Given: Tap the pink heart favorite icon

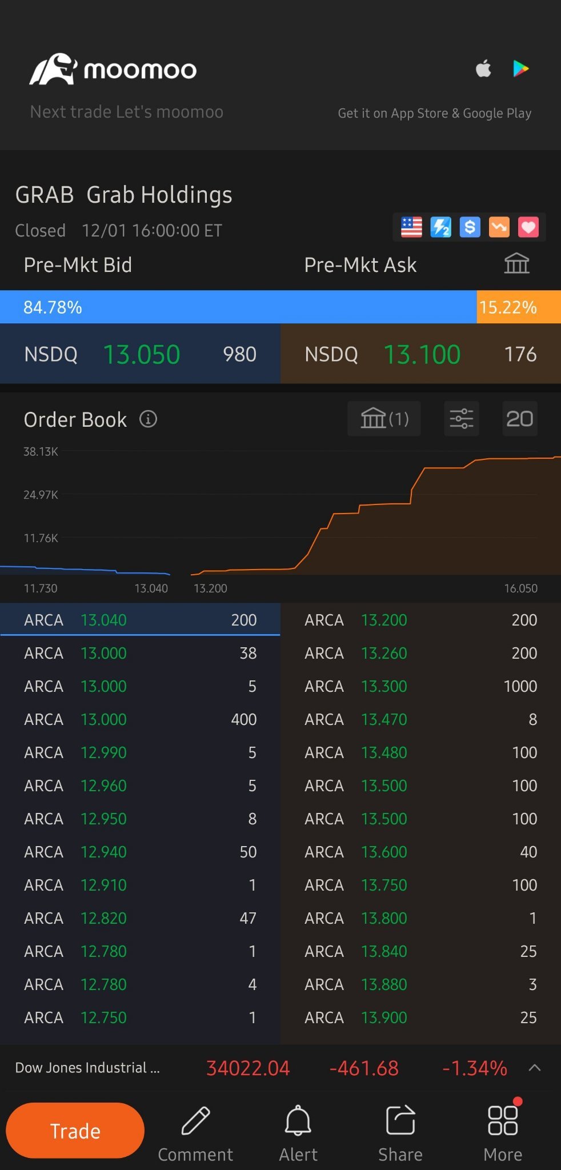Looking at the screenshot, I should tap(528, 227).
